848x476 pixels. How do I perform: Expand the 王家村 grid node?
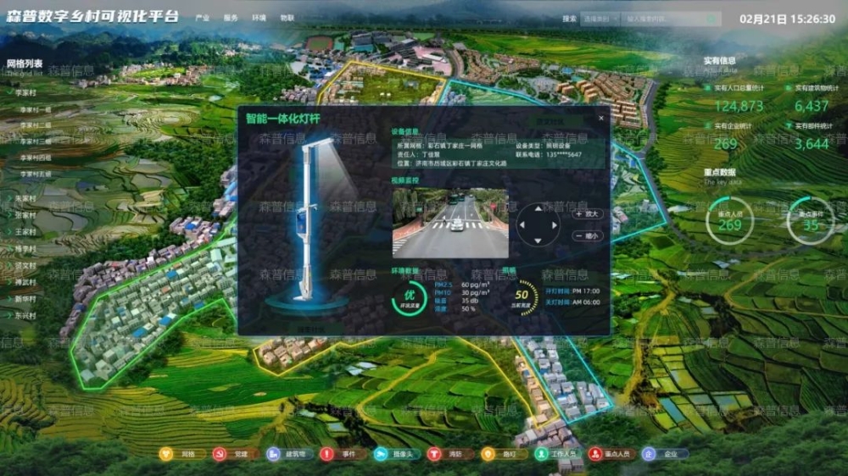pyautogui.click(x=9, y=232)
